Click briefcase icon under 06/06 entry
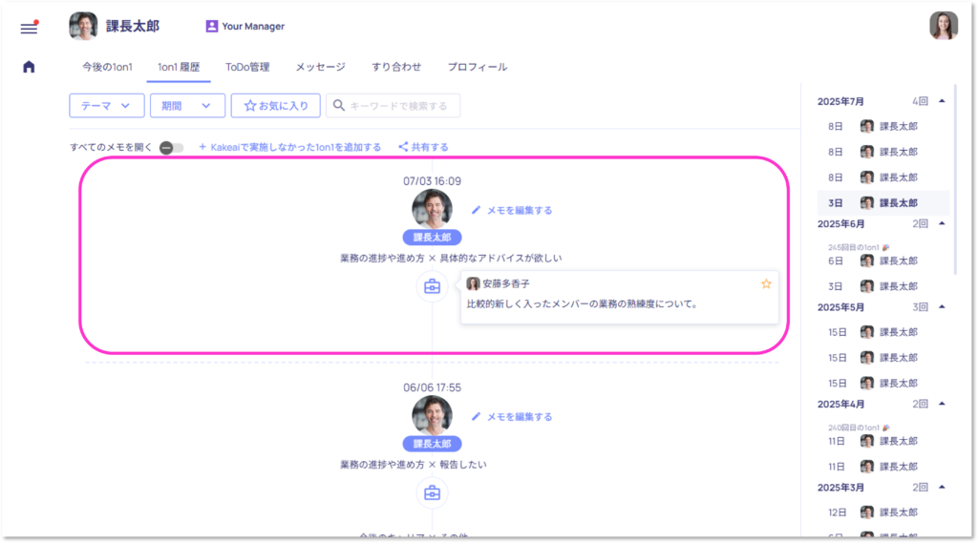The height and width of the screenshot is (543, 978). pos(433,493)
